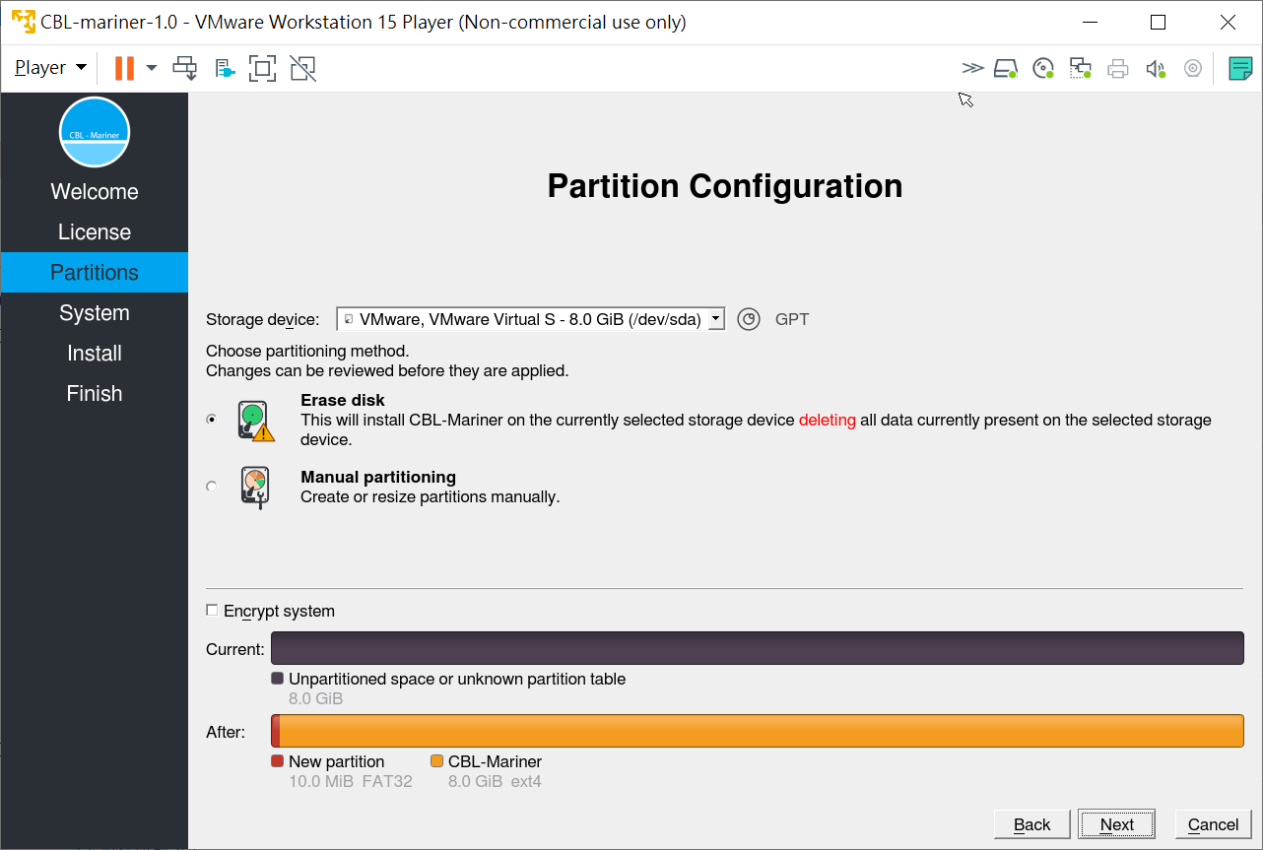
Task: Click the CBL-Mariner logo
Action: point(95,132)
